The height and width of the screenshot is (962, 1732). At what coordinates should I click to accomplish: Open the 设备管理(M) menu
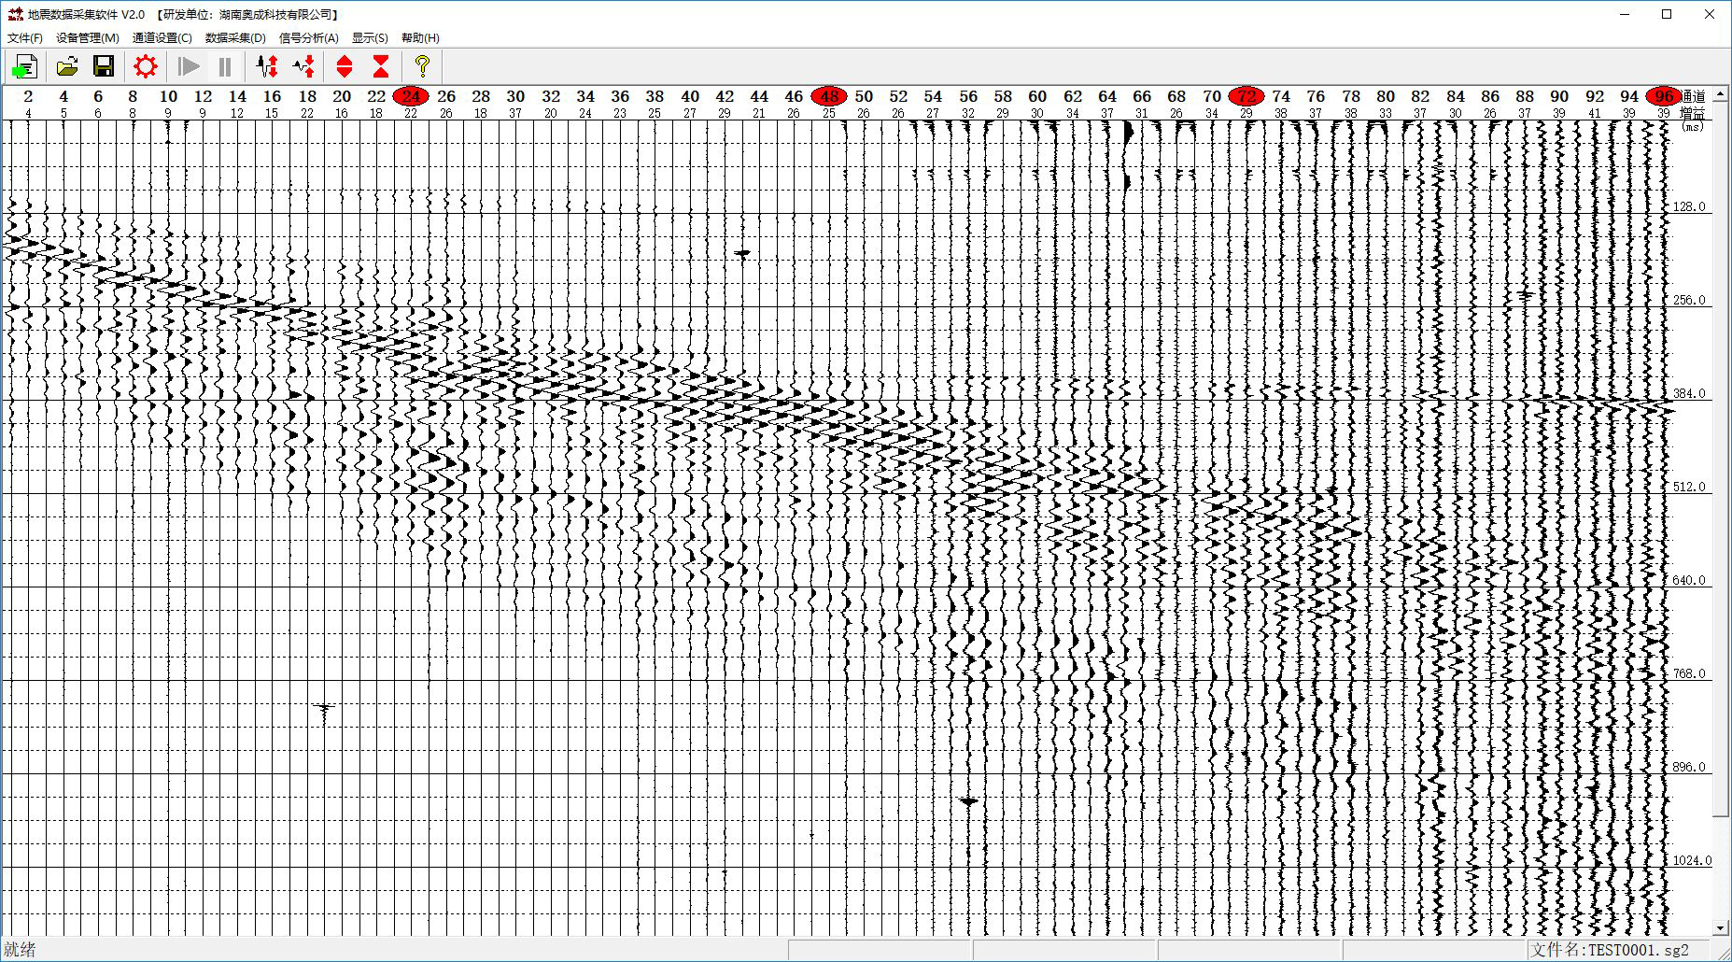(87, 38)
